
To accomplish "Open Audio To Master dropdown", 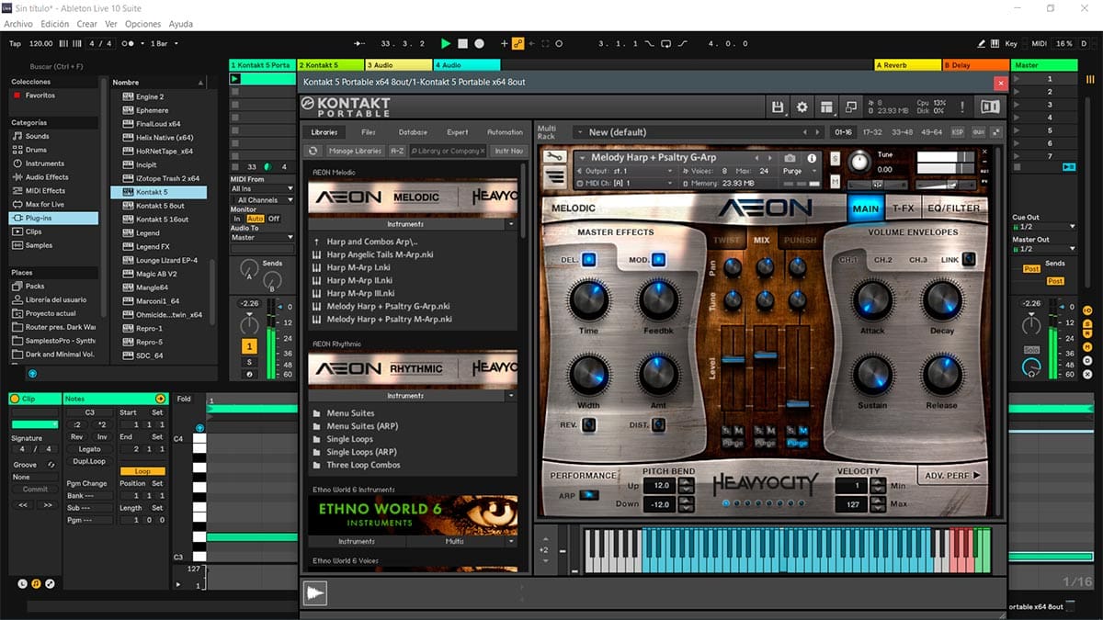I will point(263,238).
